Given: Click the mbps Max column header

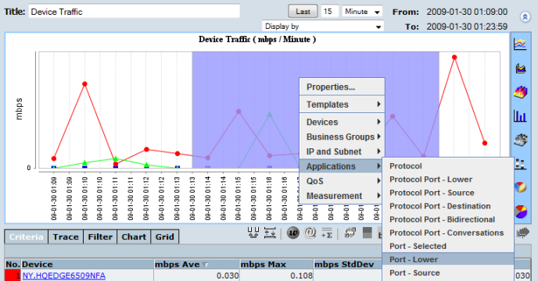Looking at the screenshot, I should (276, 265).
